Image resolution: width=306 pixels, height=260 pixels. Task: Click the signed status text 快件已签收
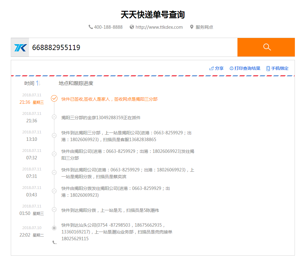109,99
